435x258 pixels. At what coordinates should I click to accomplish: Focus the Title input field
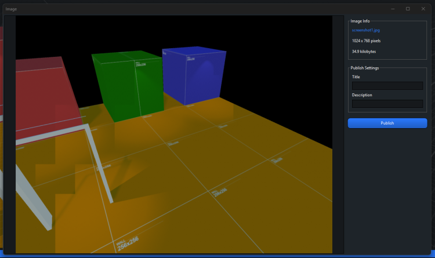point(387,86)
